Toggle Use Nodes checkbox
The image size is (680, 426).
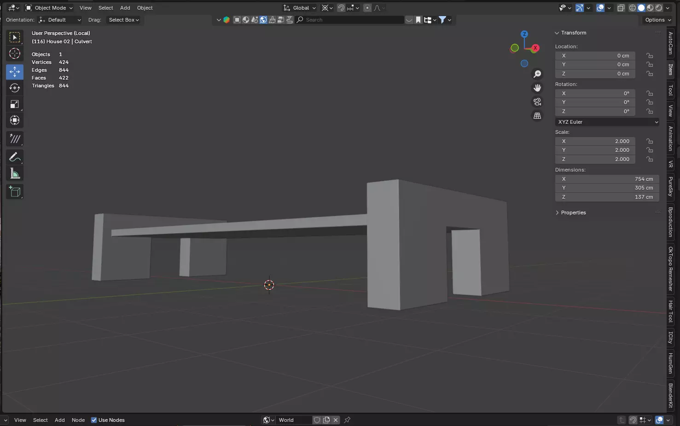coord(94,420)
